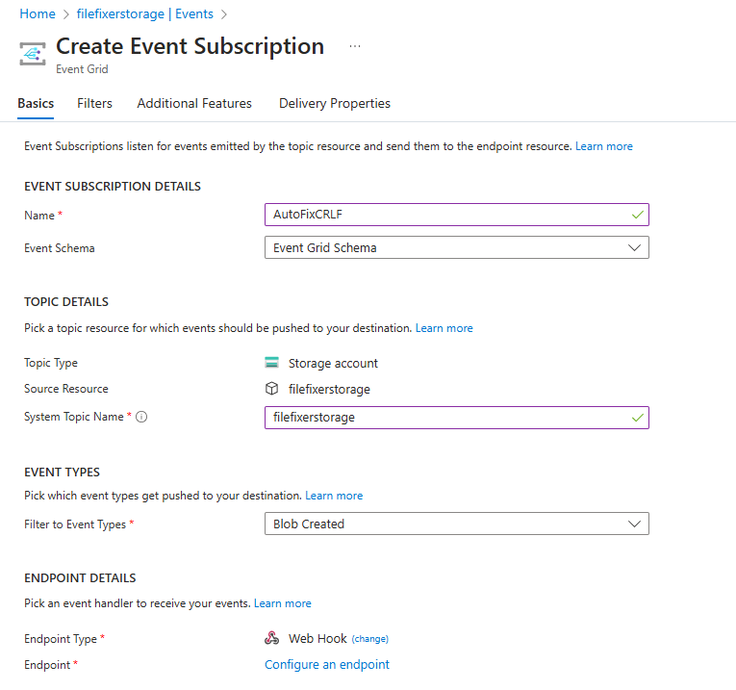Open Learn more under Topic Details
Image resolution: width=736 pixels, height=690 pixels.
(444, 328)
